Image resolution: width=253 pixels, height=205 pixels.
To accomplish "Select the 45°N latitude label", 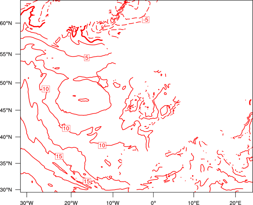I will click(x=6, y=110).
